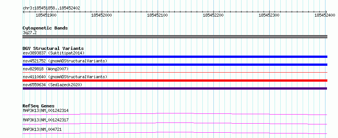Image resolution: width=338 pixels, height=138 pixels.
Task: Click the 185452300 ruler tick label
Action: click(x=269, y=15)
